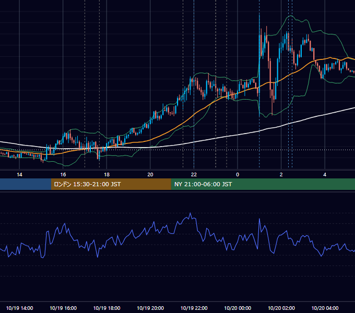Click the 0 hour axis label
This screenshot has height=313, width=355.
point(238,175)
